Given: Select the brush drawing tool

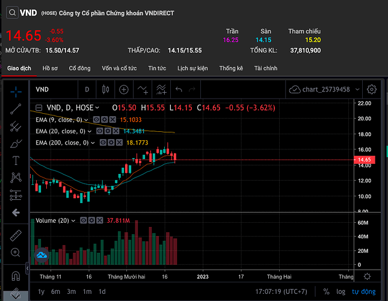Looking at the screenshot, I should pos(16,143).
